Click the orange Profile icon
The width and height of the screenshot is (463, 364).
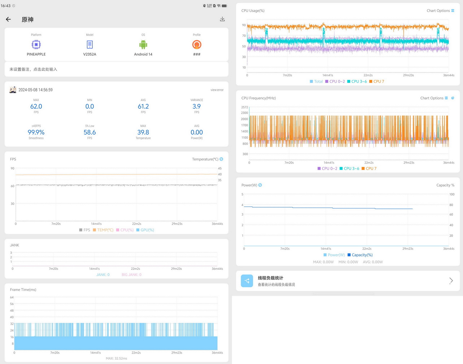(x=197, y=44)
